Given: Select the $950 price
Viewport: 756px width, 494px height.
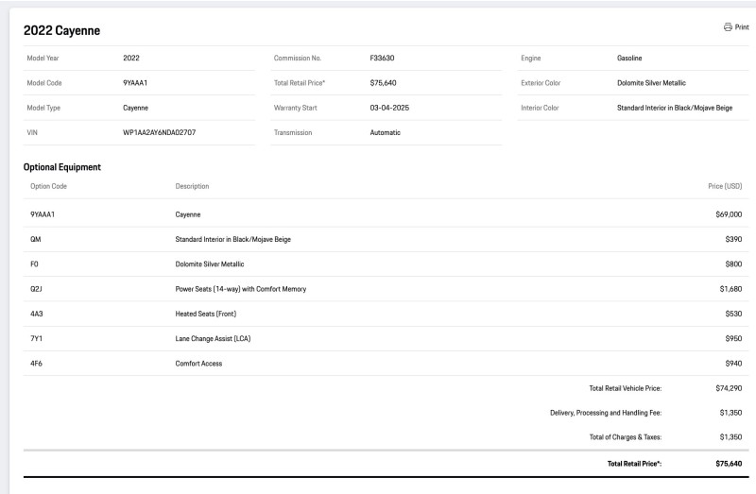Looking at the screenshot, I should click(733, 339).
